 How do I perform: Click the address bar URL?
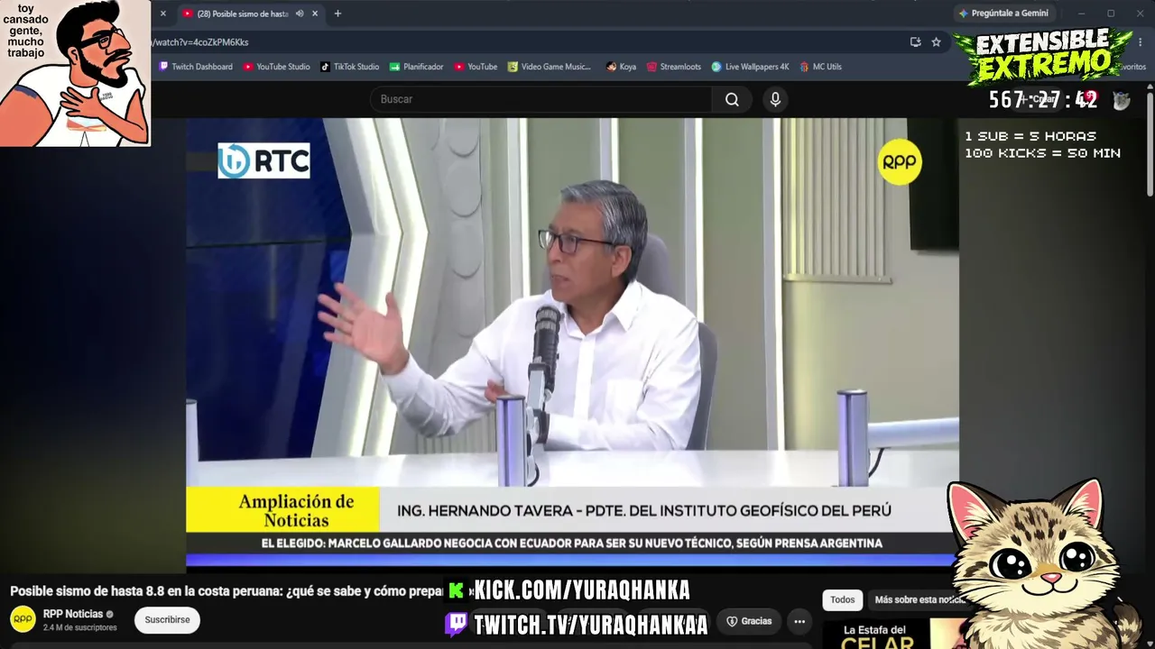coord(199,42)
